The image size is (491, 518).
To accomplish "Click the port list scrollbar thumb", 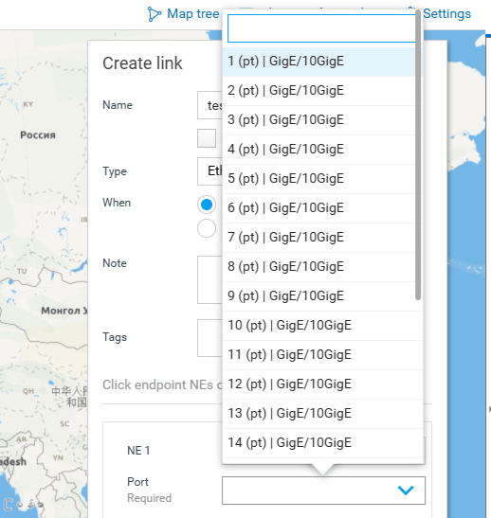I will click(418, 155).
